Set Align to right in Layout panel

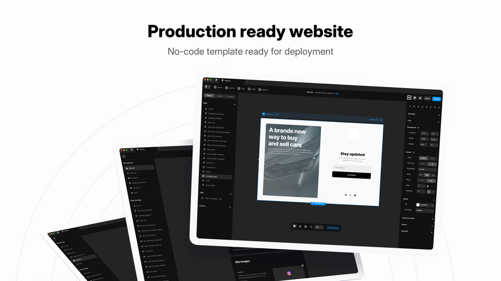(433, 175)
